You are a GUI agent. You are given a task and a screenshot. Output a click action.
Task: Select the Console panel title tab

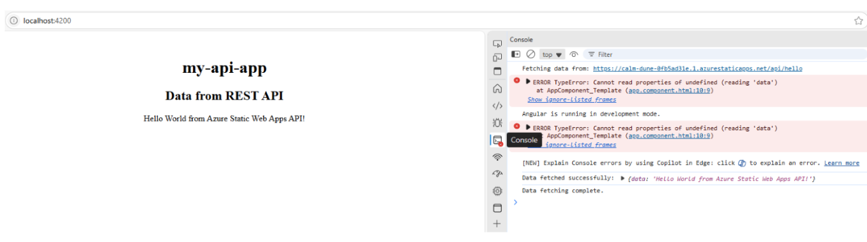(521, 40)
